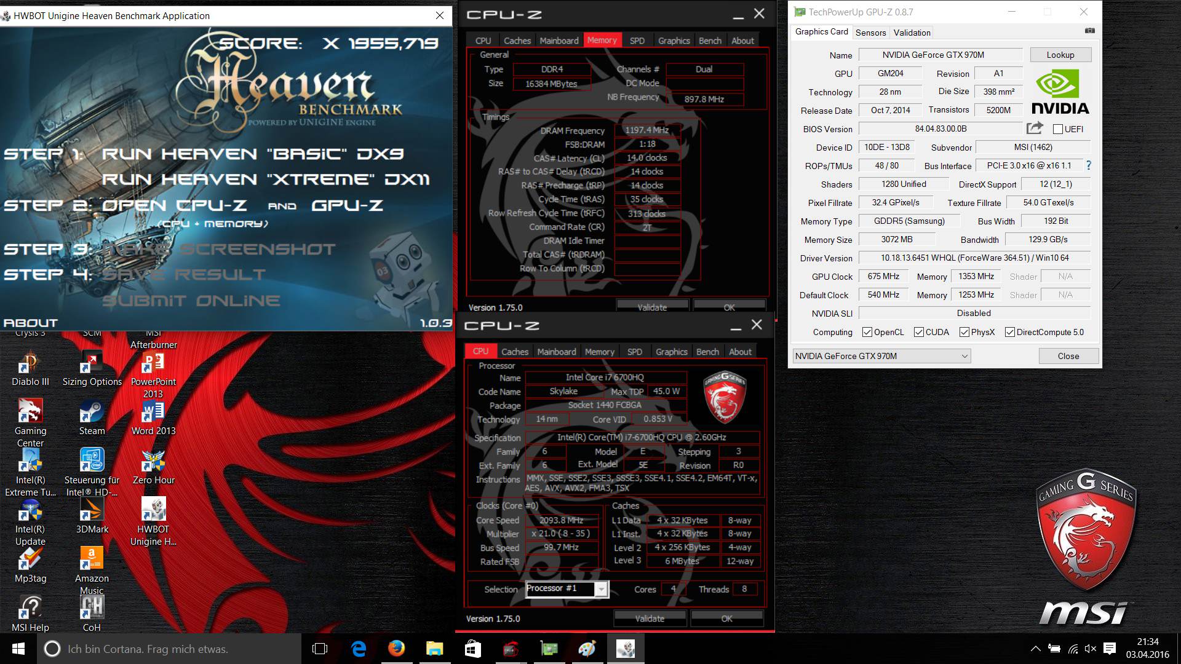
Task: Show hidden system tray icons
Action: click(1036, 649)
